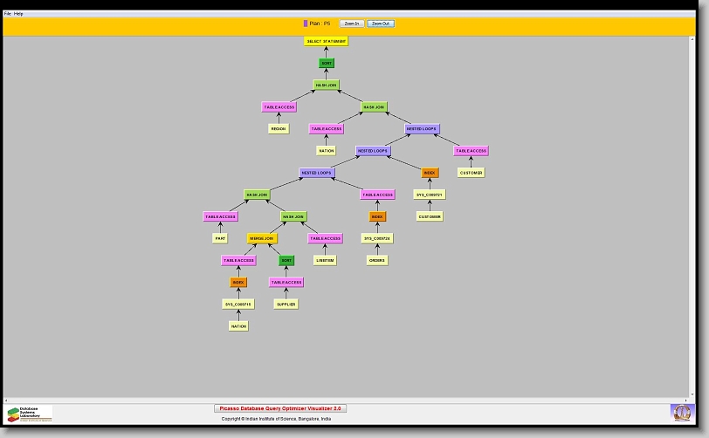Viewport: 709px width, 438px height.
Task: Select the SYS_C009721 index node
Action: (x=430, y=195)
